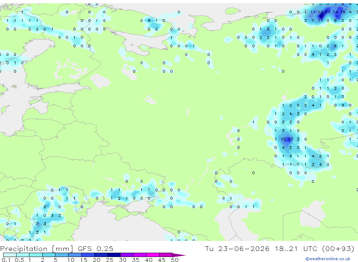Click the '10' legend scale label
This screenshot has width=358, height=262.
tap(71, 260)
